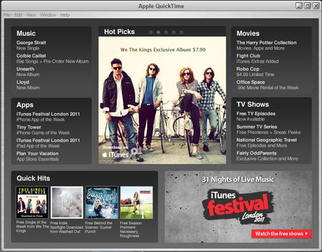The image size is (322, 252).
Task: Select the fourth Hot Picks page dot
Action: [174, 32]
